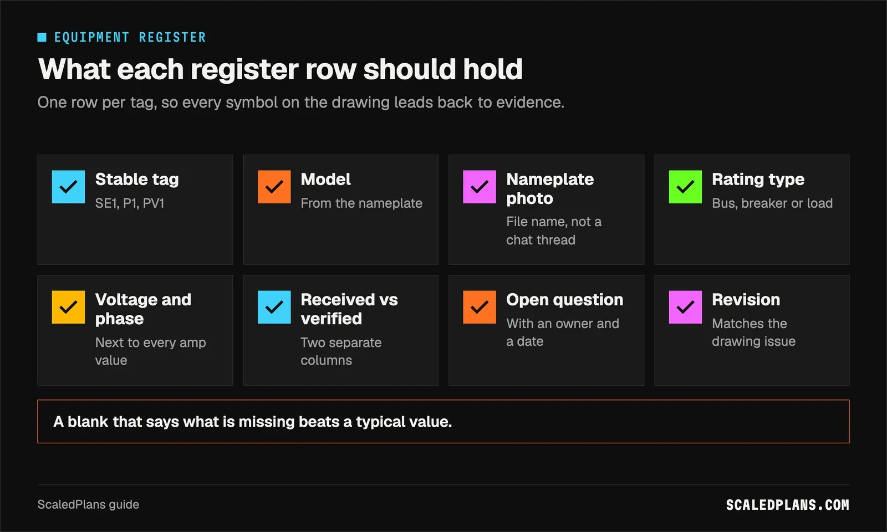Click "Next to every amp value" text
The height and width of the screenshot is (532, 887).
(x=150, y=351)
